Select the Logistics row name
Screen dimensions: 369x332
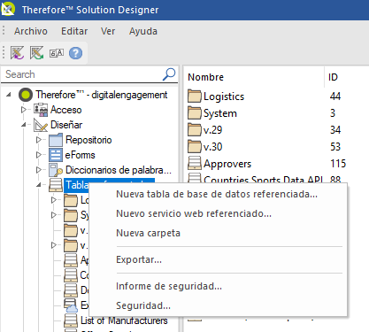[x=224, y=97]
